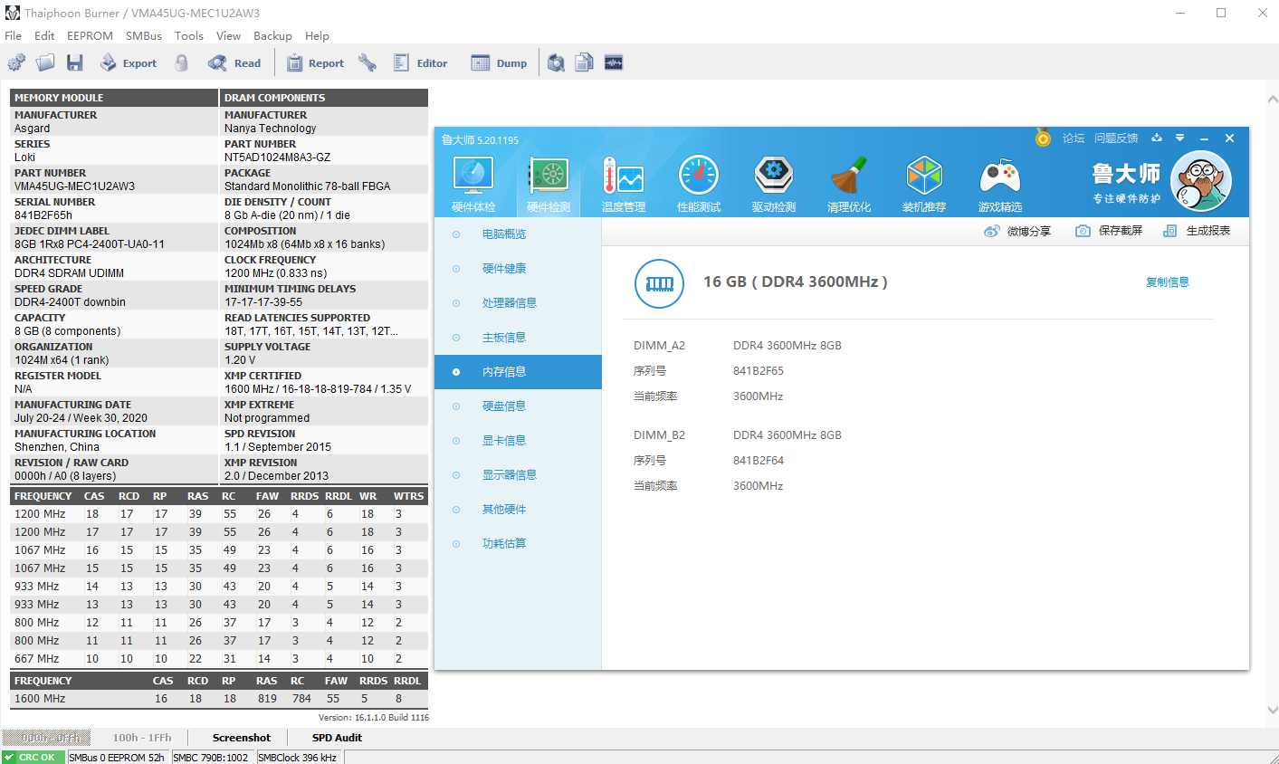Click the Lu Dashi mascot avatar
The height and width of the screenshot is (764, 1279).
(1200, 181)
